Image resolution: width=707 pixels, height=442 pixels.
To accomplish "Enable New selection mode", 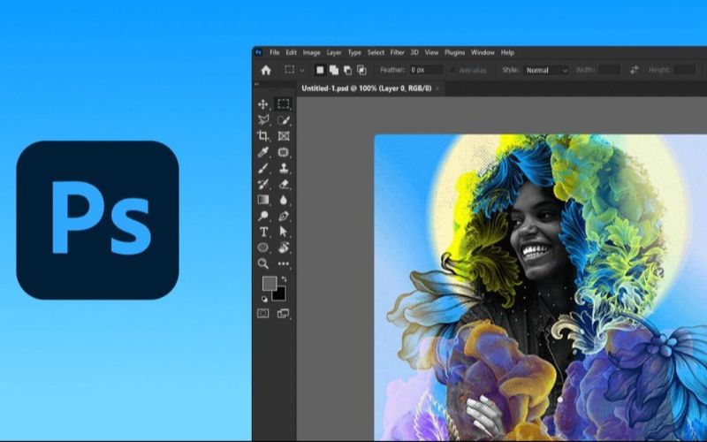I will [320, 70].
